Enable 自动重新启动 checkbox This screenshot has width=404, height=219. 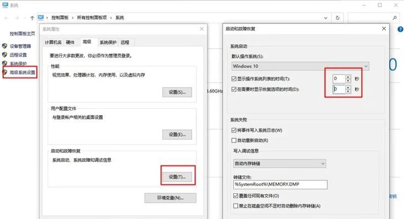[x=234, y=140]
